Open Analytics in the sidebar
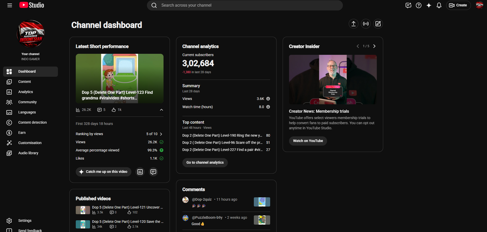The image size is (487, 232). click(x=31, y=92)
